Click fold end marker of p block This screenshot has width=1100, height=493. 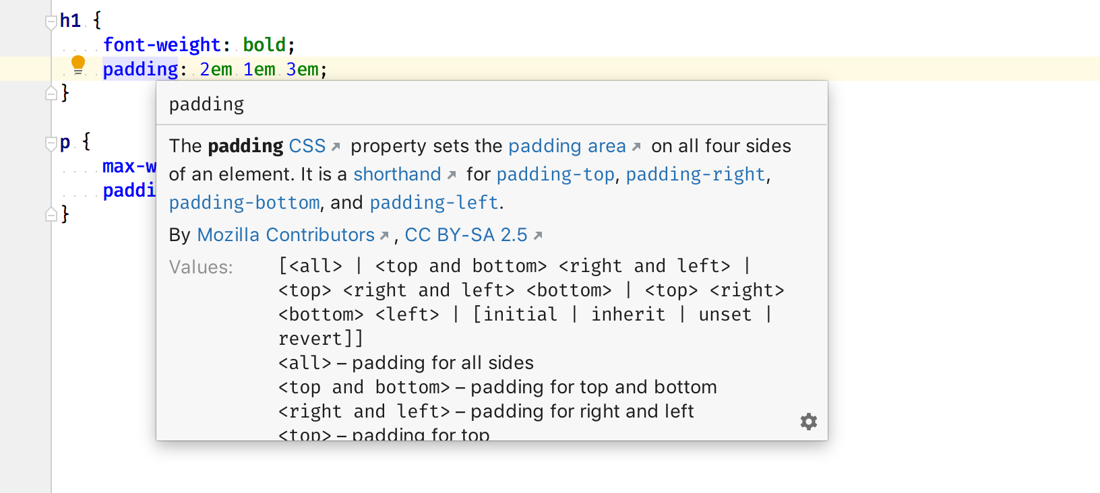pyautogui.click(x=51, y=215)
